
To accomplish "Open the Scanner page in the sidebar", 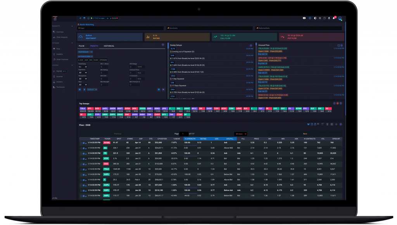I will coord(60,77).
